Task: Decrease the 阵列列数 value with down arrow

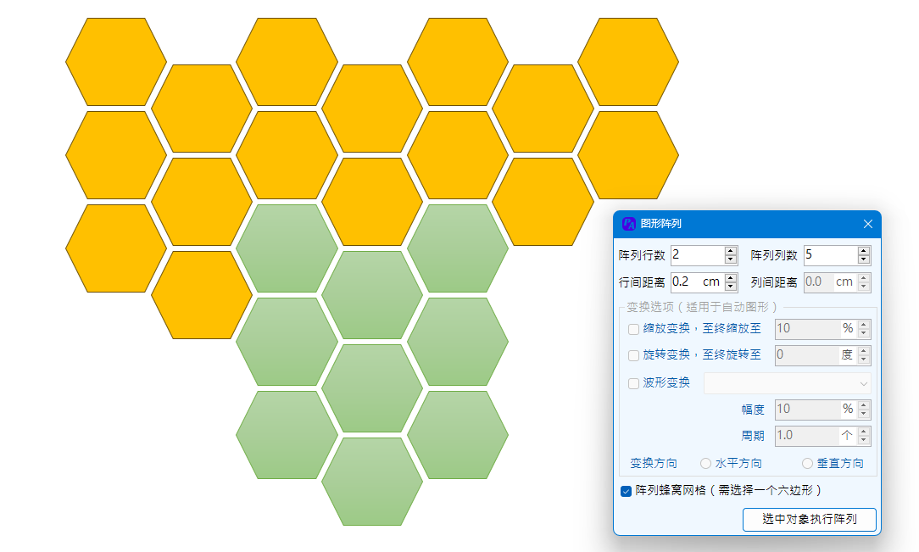Action: [863, 259]
